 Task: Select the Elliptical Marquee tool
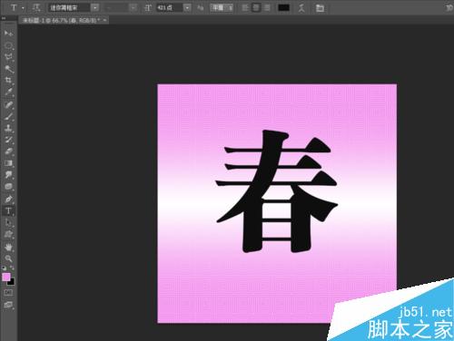click(8, 45)
